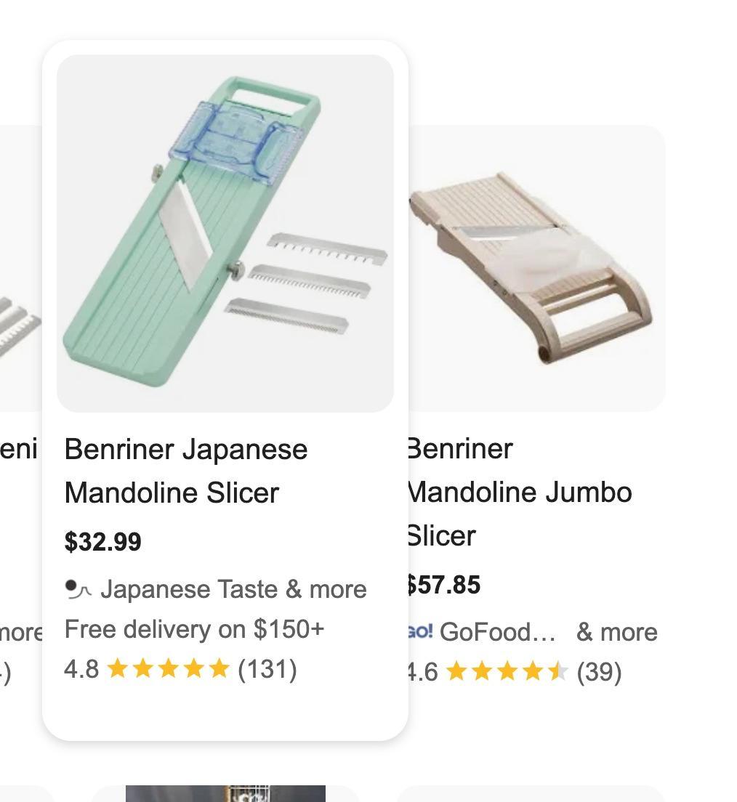The image size is (737, 802).
Task: Open the Benriner Japanese Mandoline Slicer title
Action: pos(186,471)
